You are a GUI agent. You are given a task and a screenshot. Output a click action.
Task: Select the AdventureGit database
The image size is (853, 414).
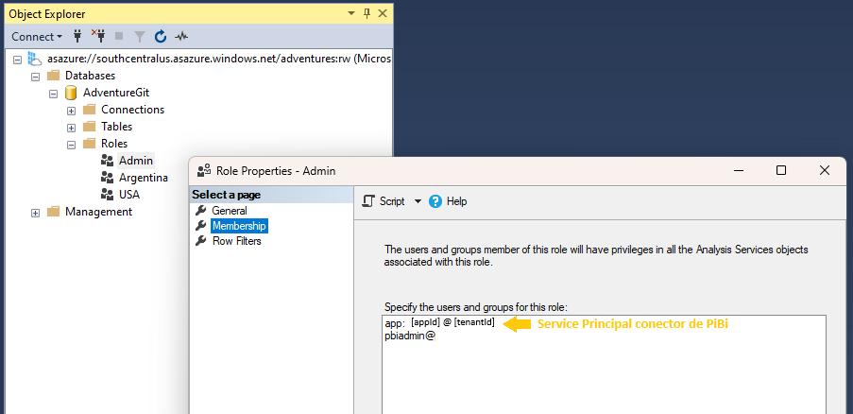coord(116,93)
